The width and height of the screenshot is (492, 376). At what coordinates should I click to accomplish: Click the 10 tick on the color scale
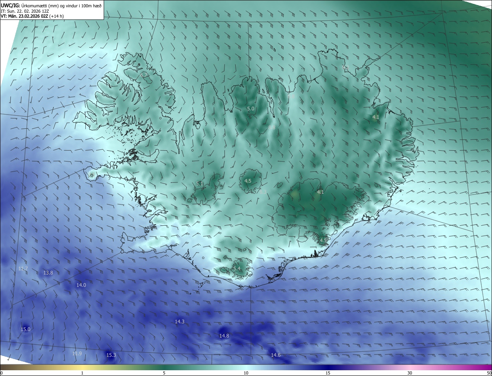[246, 373]
